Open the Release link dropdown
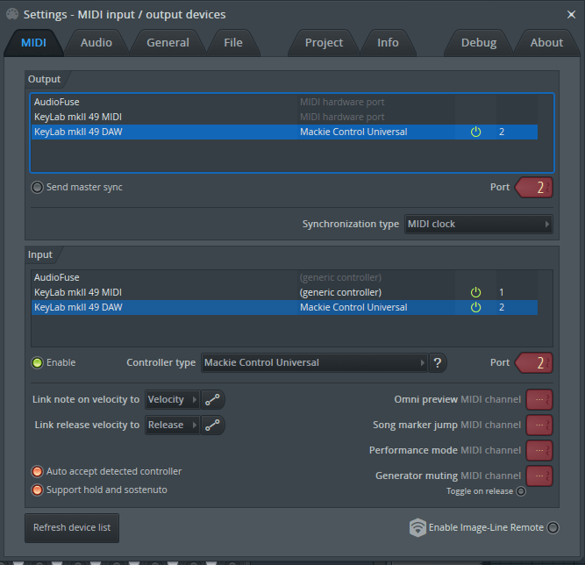Viewport: 585px width, 565px height. pos(172,425)
